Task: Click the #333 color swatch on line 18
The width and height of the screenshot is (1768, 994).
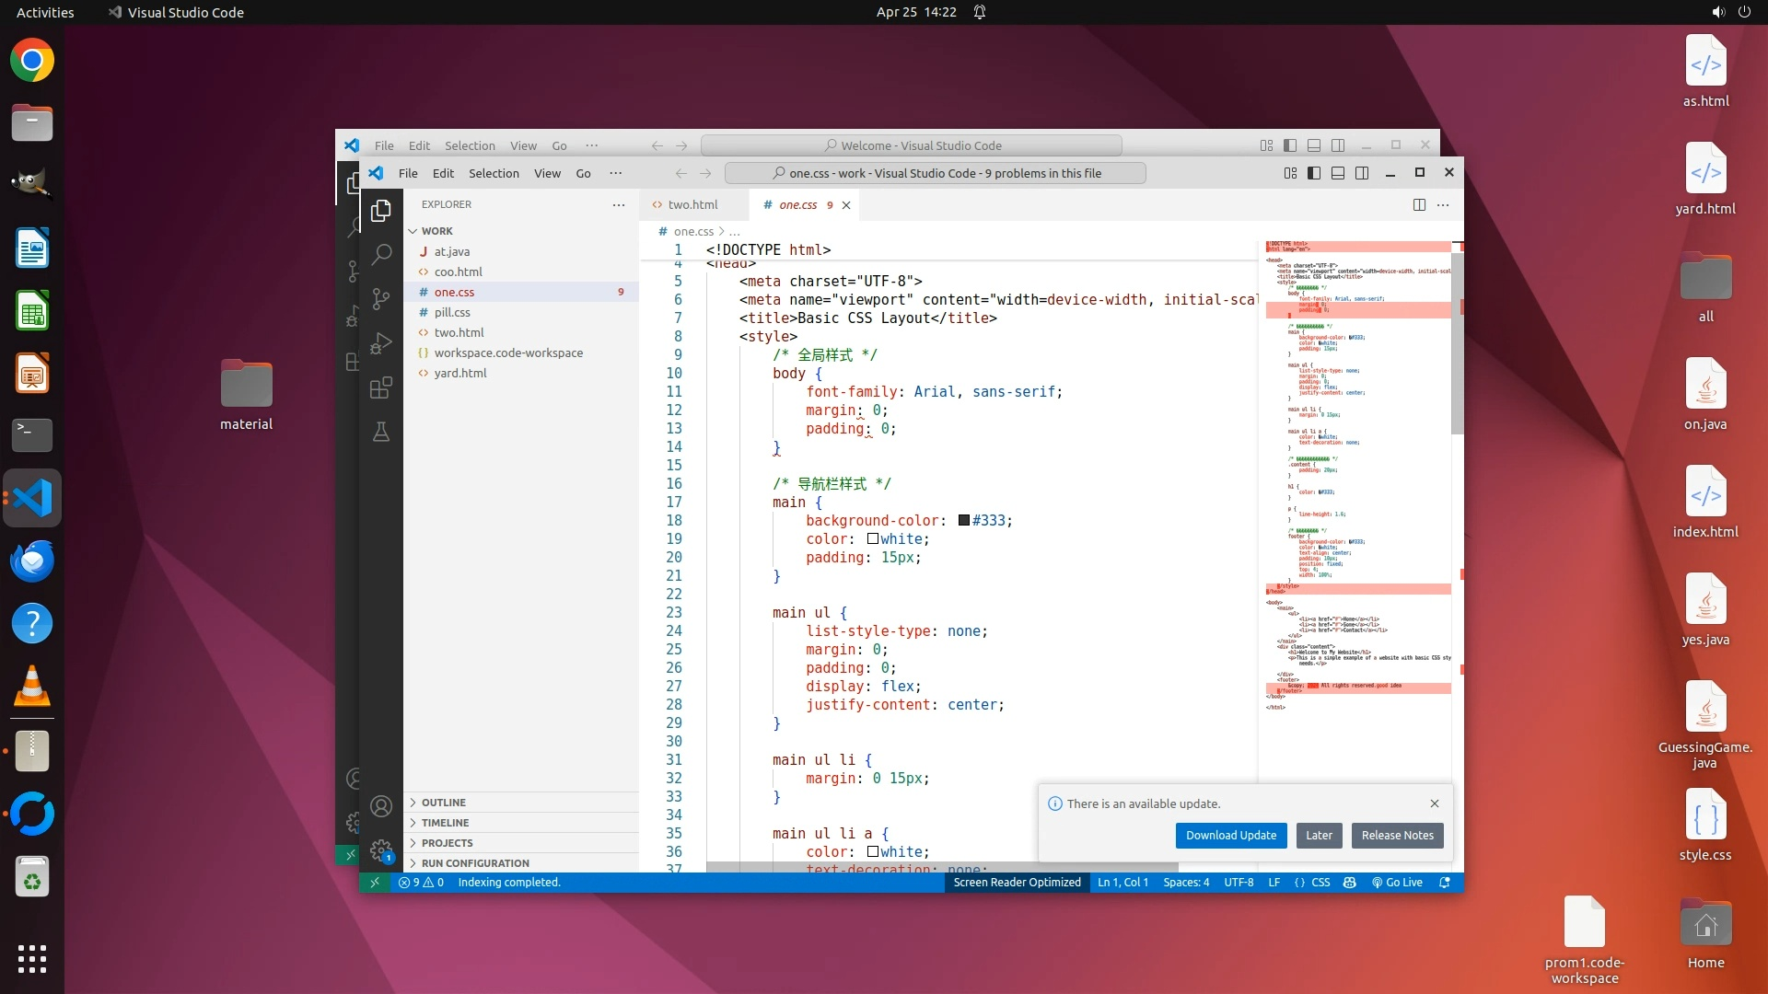Action: tap(963, 520)
